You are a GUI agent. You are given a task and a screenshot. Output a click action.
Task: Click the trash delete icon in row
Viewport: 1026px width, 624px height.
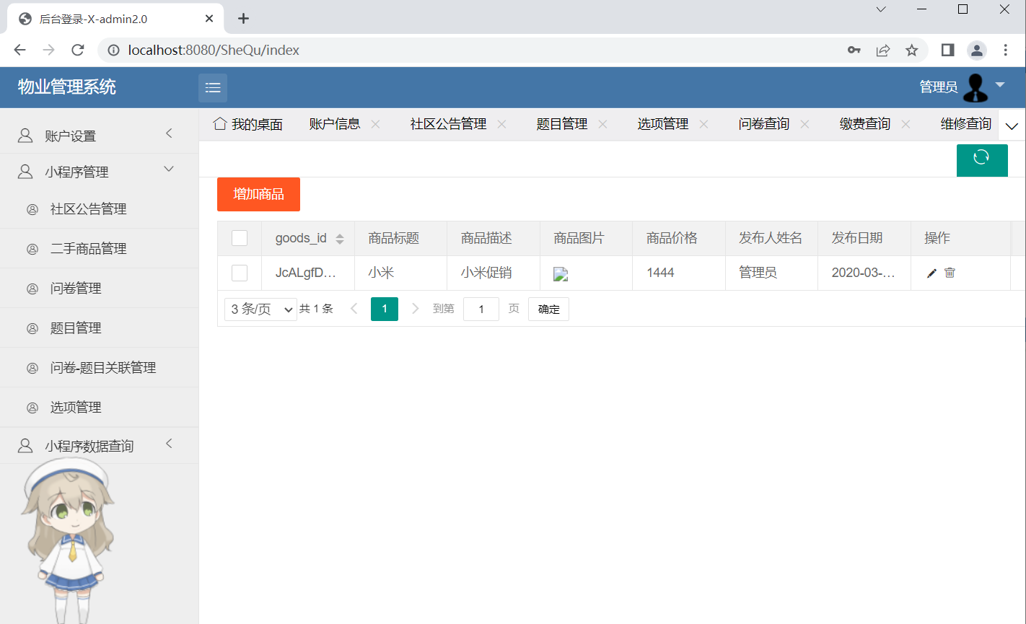(950, 273)
